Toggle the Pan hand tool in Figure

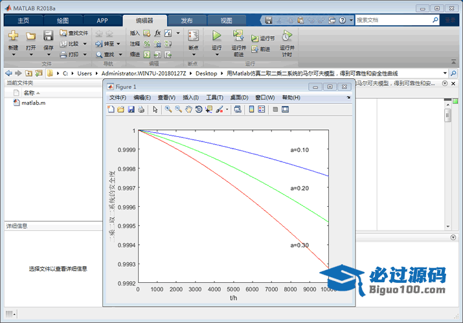[188, 110]
